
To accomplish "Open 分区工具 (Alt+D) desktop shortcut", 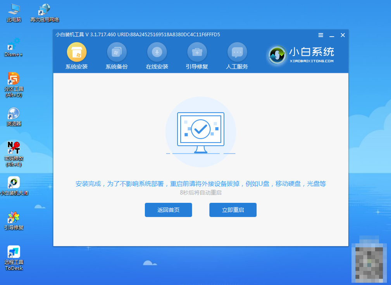I will (14, 85).
